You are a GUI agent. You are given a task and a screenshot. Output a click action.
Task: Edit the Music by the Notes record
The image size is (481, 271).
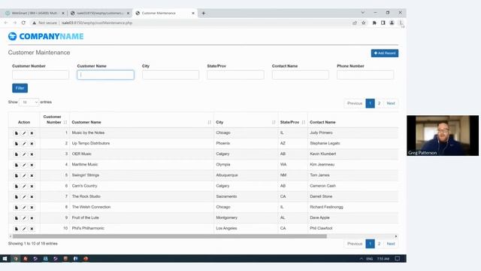coord(24,133)
